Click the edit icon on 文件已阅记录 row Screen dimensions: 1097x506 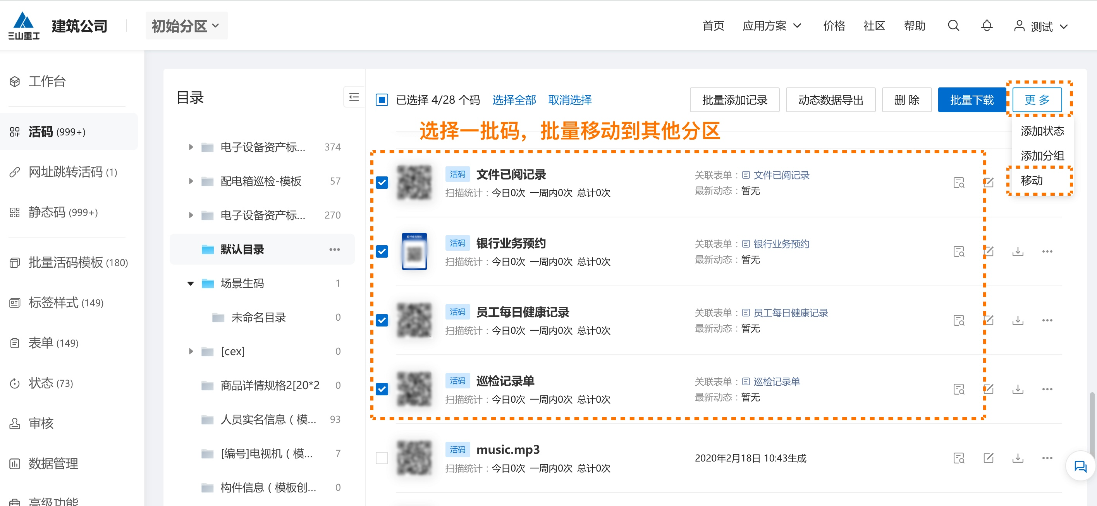989,183
